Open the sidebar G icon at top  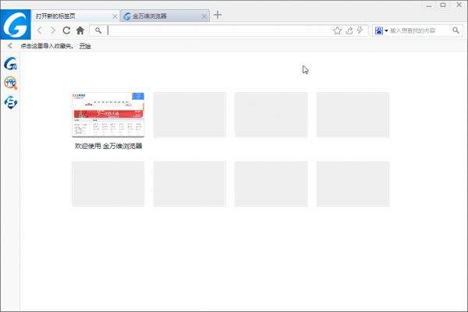click(x=11, y=64)
